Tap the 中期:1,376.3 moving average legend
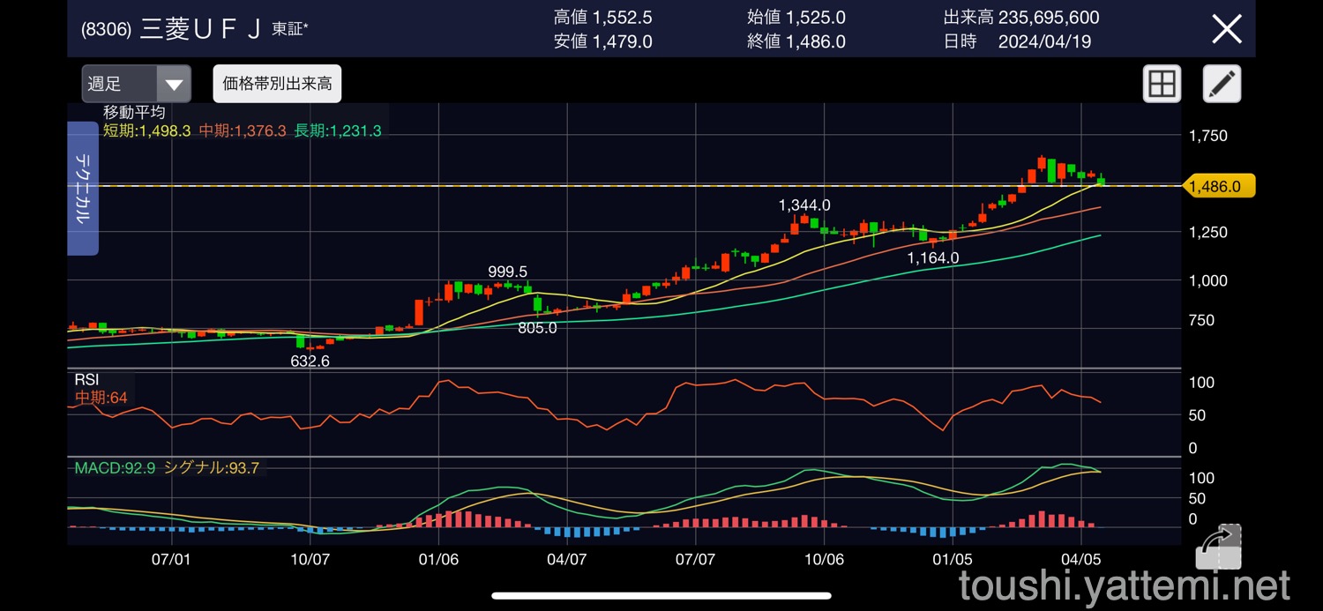Image resolution: width=1323 pixels, height=611 pixels. [x=242, y=130]
